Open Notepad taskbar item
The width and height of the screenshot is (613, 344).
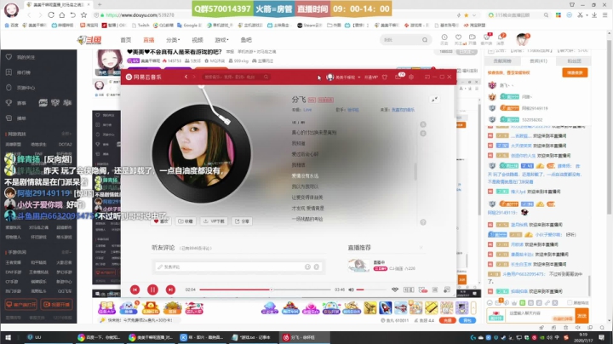click(251, 337)
